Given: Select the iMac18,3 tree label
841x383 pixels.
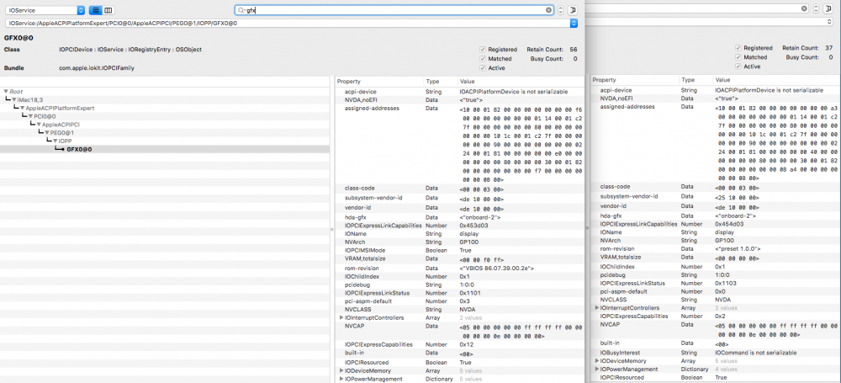Looking at the screenshot, I should pyautogui.click(x=29, y=100).
